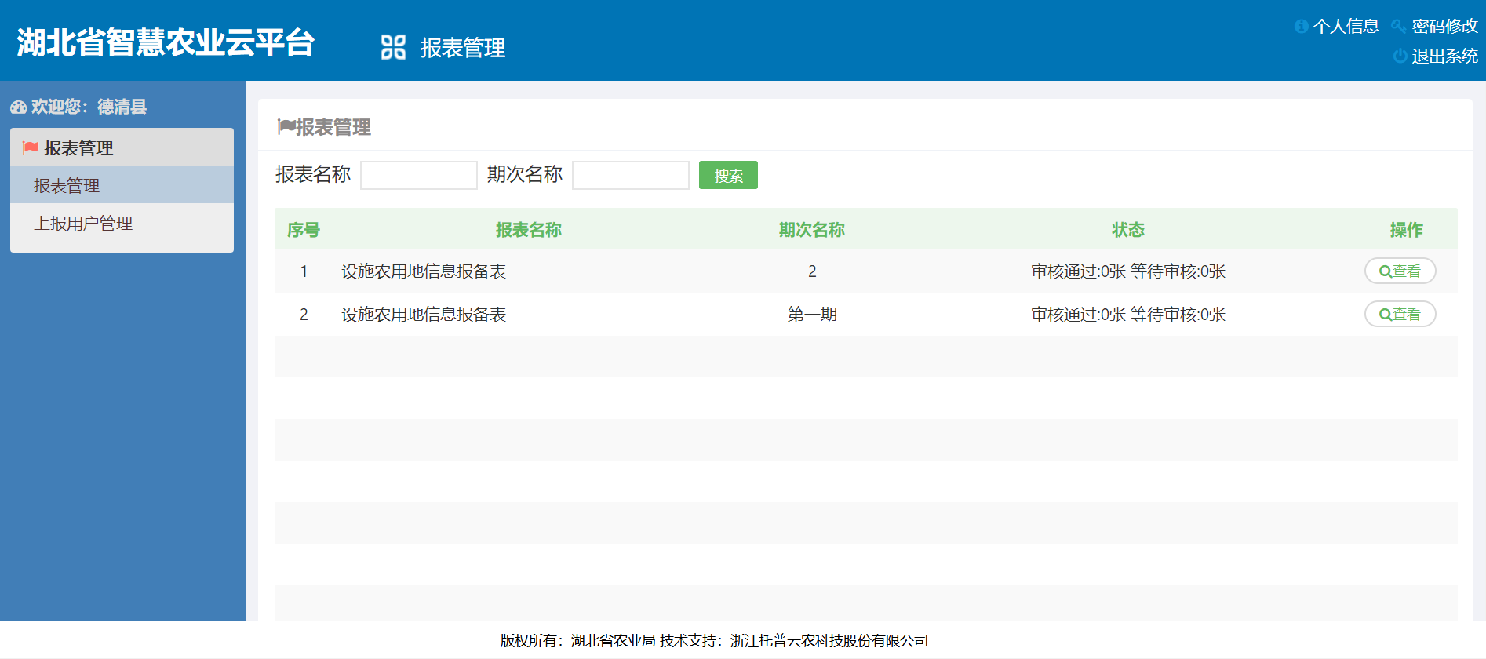The height and width of the screenshot is (659, 1486).
Task: Click the status text in row 2
Action: pyautogui.click(x=1128, y=315)
